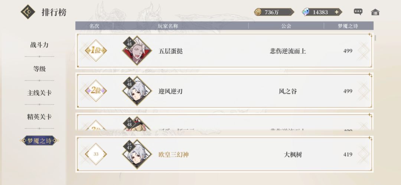Select the 主线关卡 ranking tab
401x185 pixels.
(39, 92)
